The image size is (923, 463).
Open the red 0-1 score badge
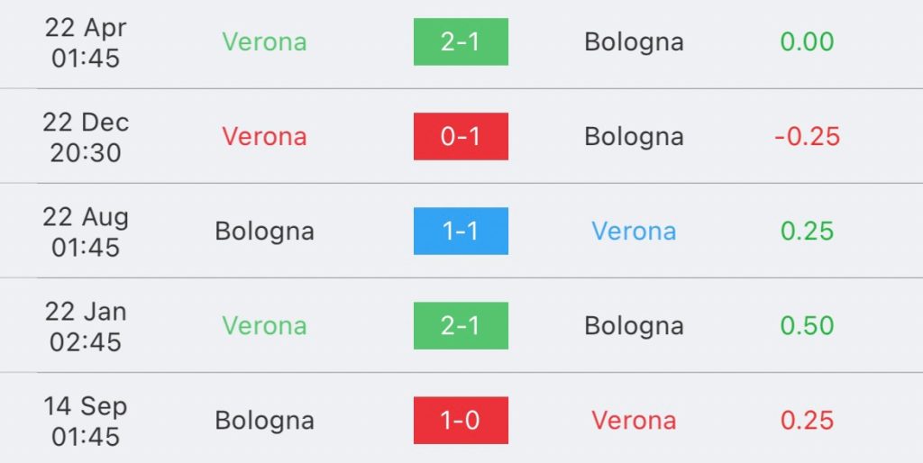(x=461, y=137)
